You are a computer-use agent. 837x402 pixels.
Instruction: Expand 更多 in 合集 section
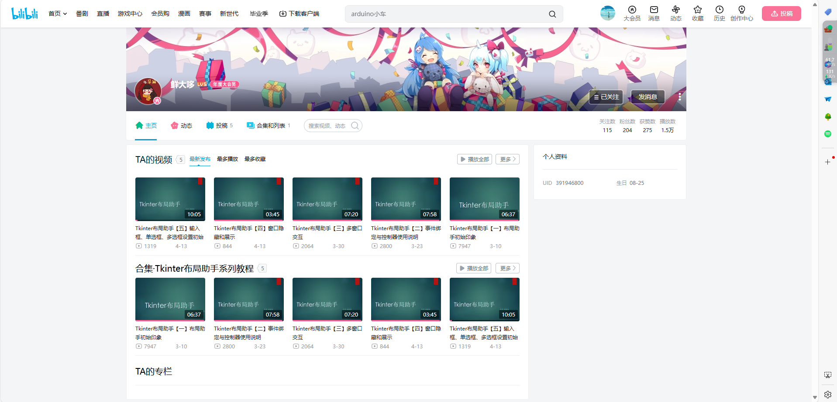tap(507, 268)
